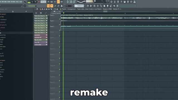Viewport: 178px width, 100px height.
Task: Click the plug-shaped plugin picker icon
Action: (108, 6)
